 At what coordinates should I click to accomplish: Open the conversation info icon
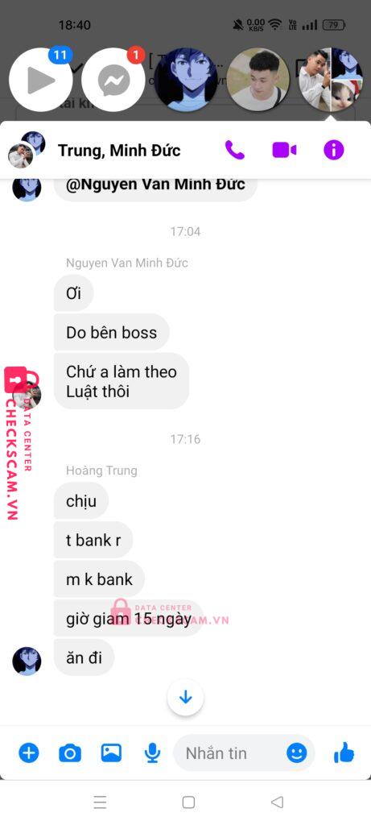tap(334, 150)
